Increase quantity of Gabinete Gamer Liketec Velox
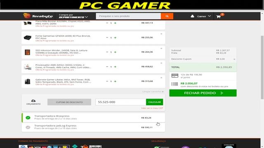 click(x=115, y=81)
